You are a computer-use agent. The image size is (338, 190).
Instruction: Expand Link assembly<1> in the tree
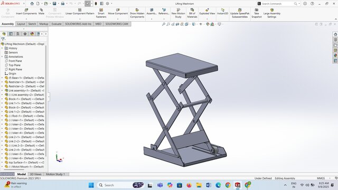pos(2,90)
